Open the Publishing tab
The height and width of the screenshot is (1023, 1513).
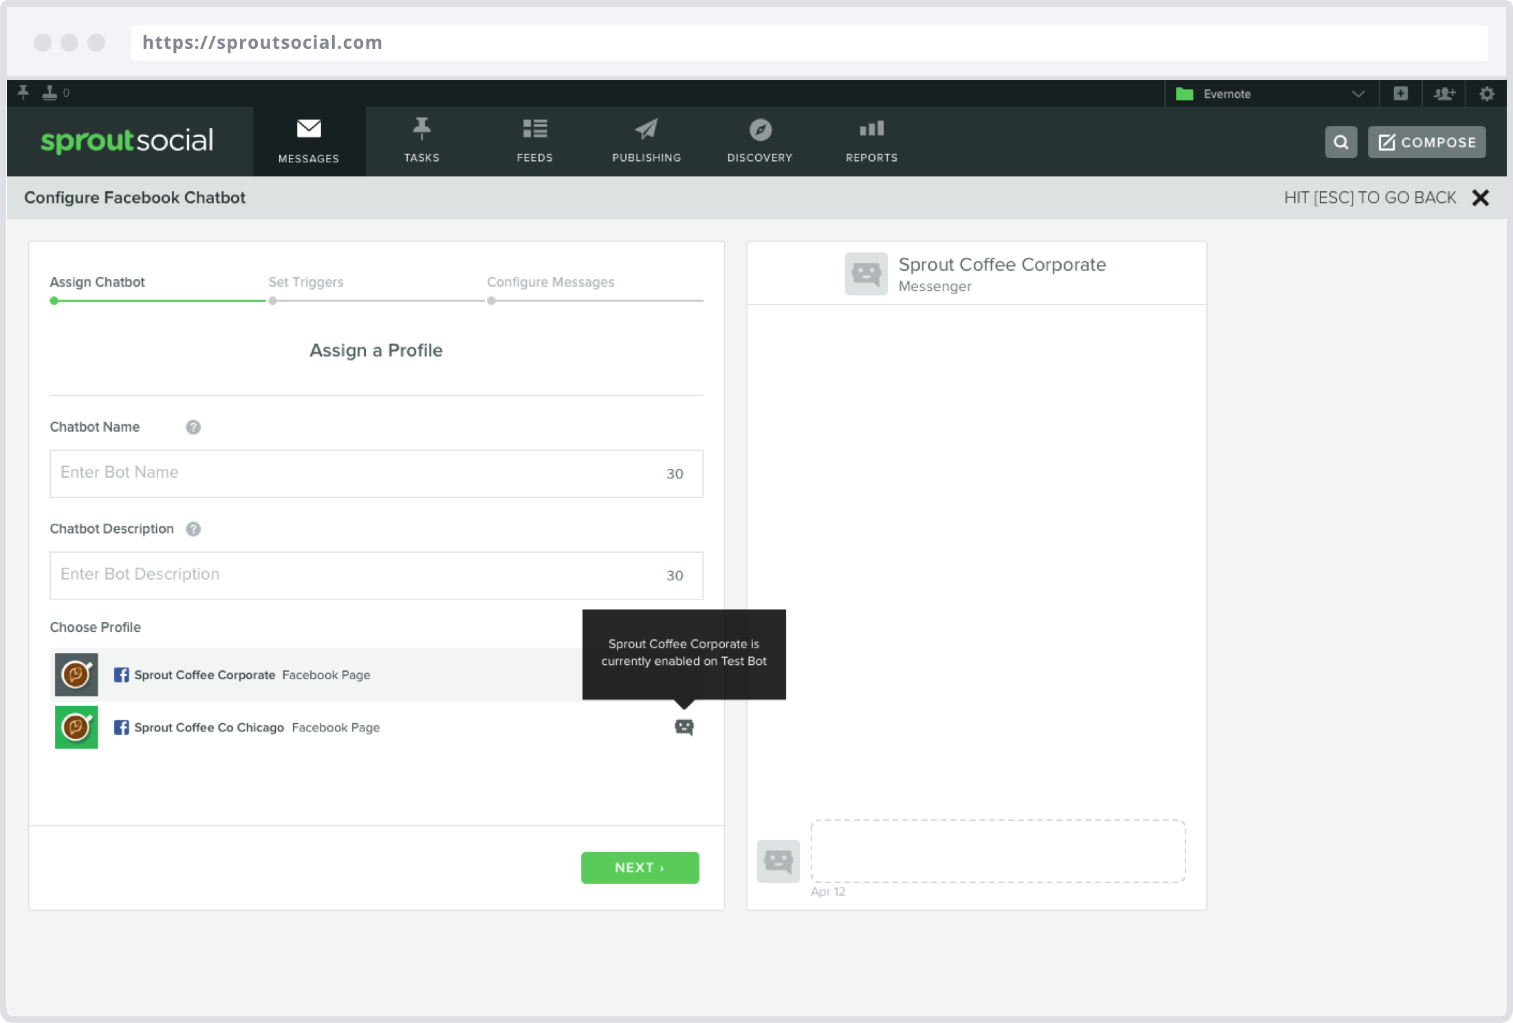click(x=646, y=141)
